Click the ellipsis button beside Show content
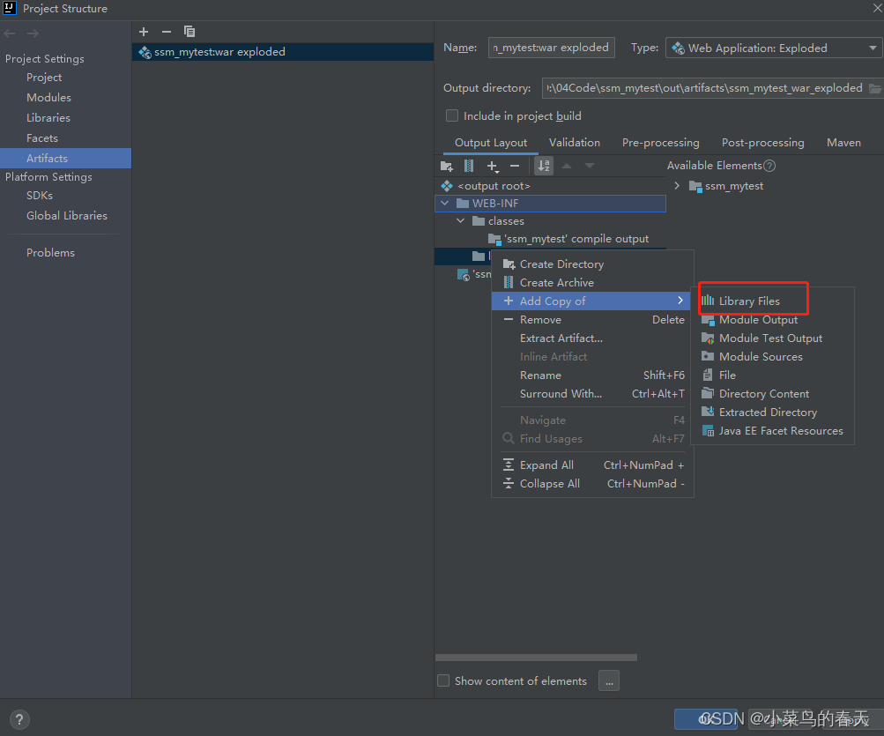Screen dimensions: 884x736 [609, 680]
